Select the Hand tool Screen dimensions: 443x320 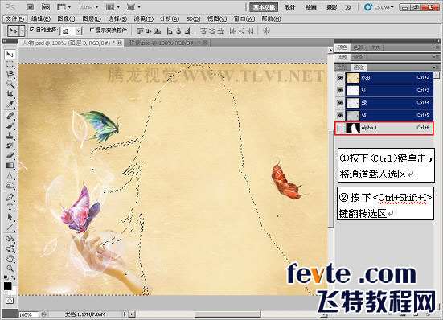click(10, 258)
